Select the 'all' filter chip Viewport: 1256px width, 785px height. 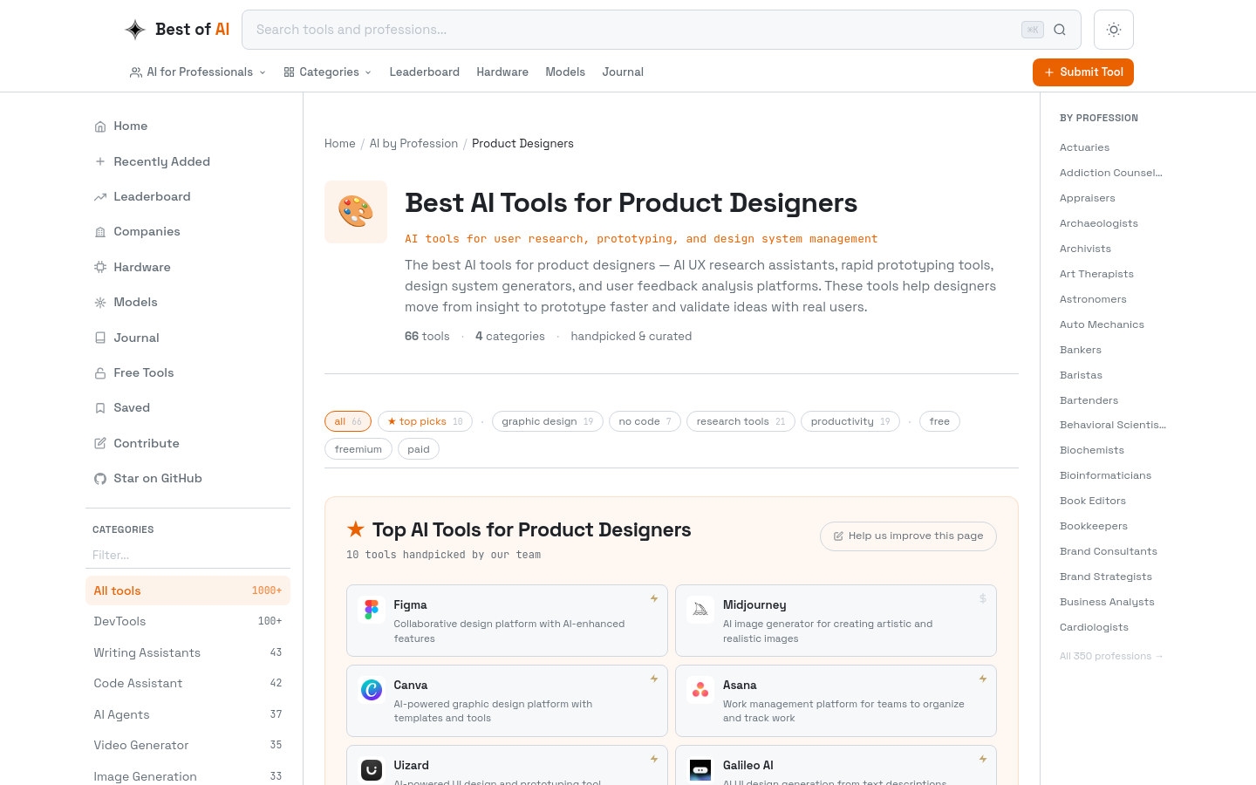click(x=348, y=421)
